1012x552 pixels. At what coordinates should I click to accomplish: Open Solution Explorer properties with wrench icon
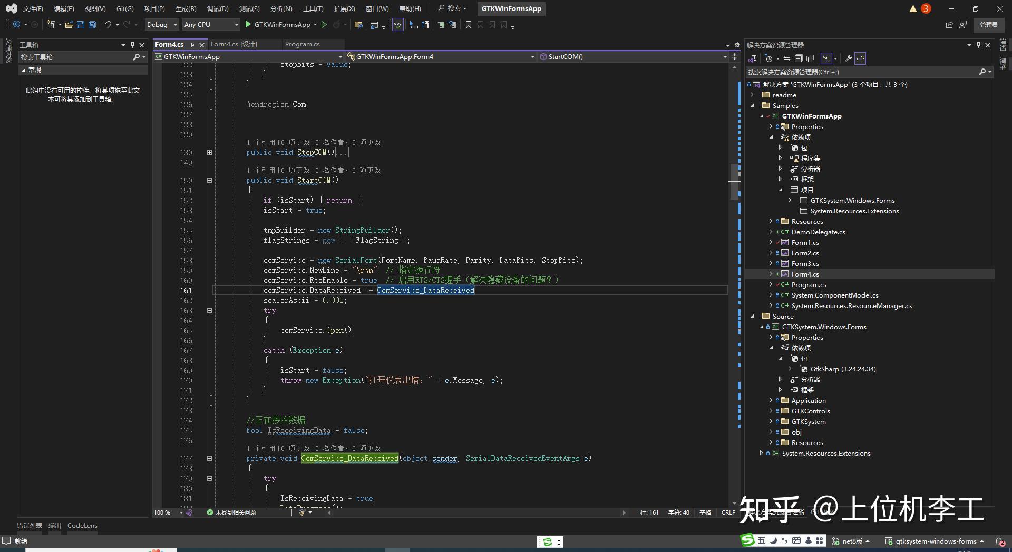click(x=848, y=58)
